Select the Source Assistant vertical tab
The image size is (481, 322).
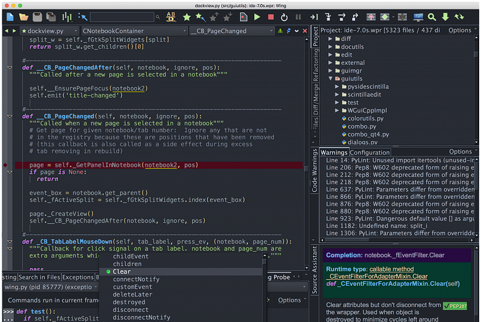tap(314, 270)
